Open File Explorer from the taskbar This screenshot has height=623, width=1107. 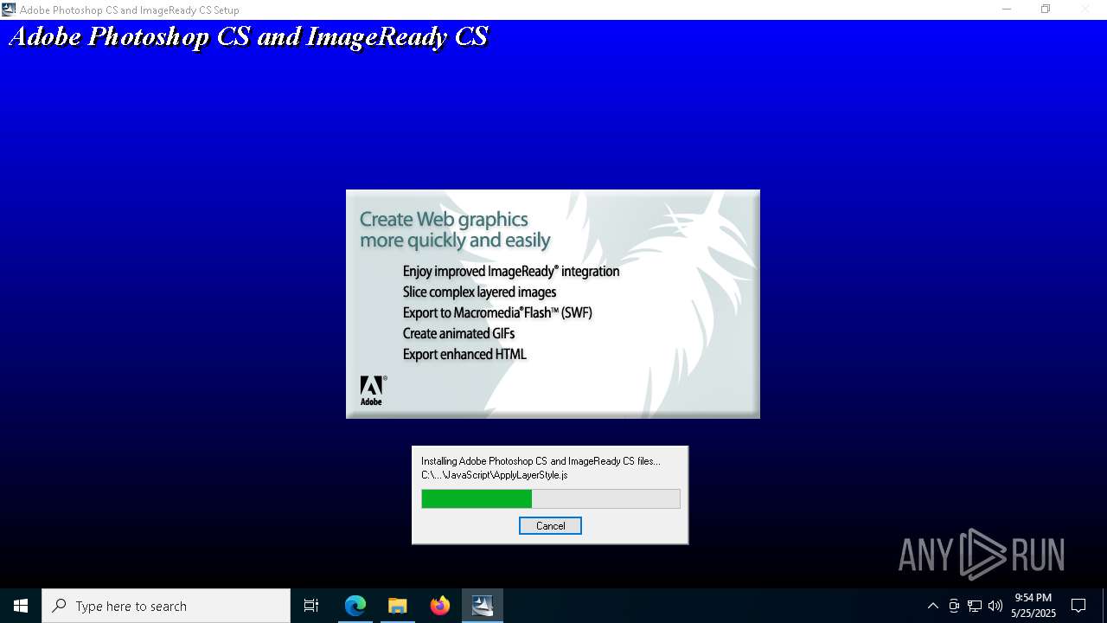pos(398,606)
